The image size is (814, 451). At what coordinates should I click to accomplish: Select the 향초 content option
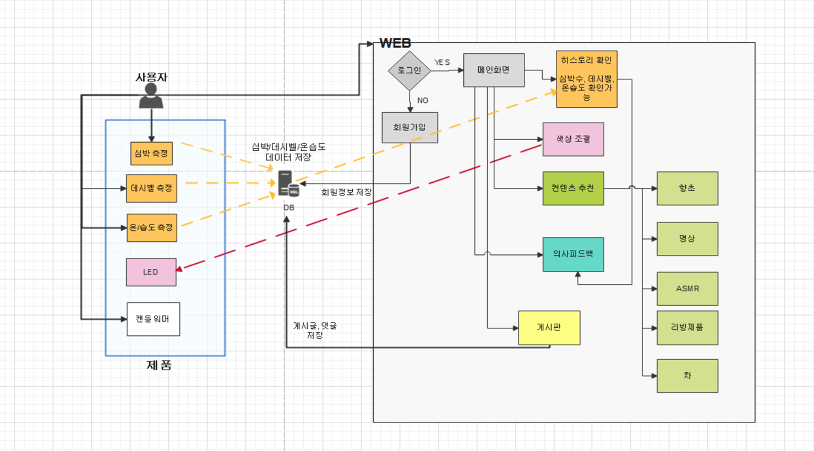[687, 189]
